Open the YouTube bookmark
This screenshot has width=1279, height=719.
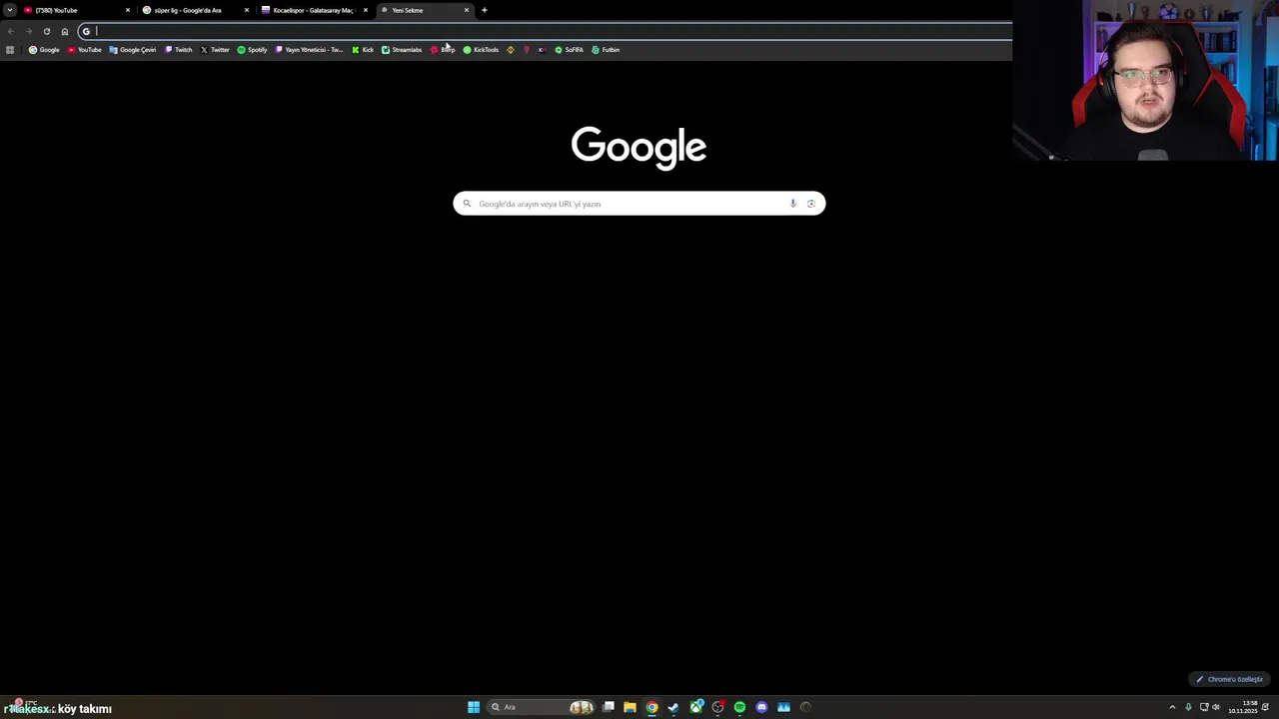[85, 50]
